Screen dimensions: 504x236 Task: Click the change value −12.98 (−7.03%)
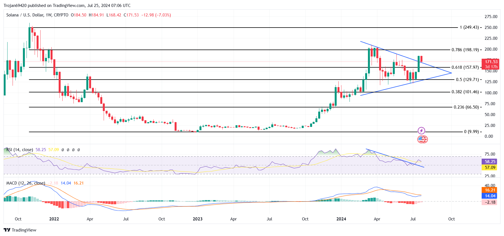pyautogui.click(x=156, y=15)
